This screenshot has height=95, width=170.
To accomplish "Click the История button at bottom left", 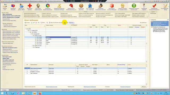I will (5, 90).
